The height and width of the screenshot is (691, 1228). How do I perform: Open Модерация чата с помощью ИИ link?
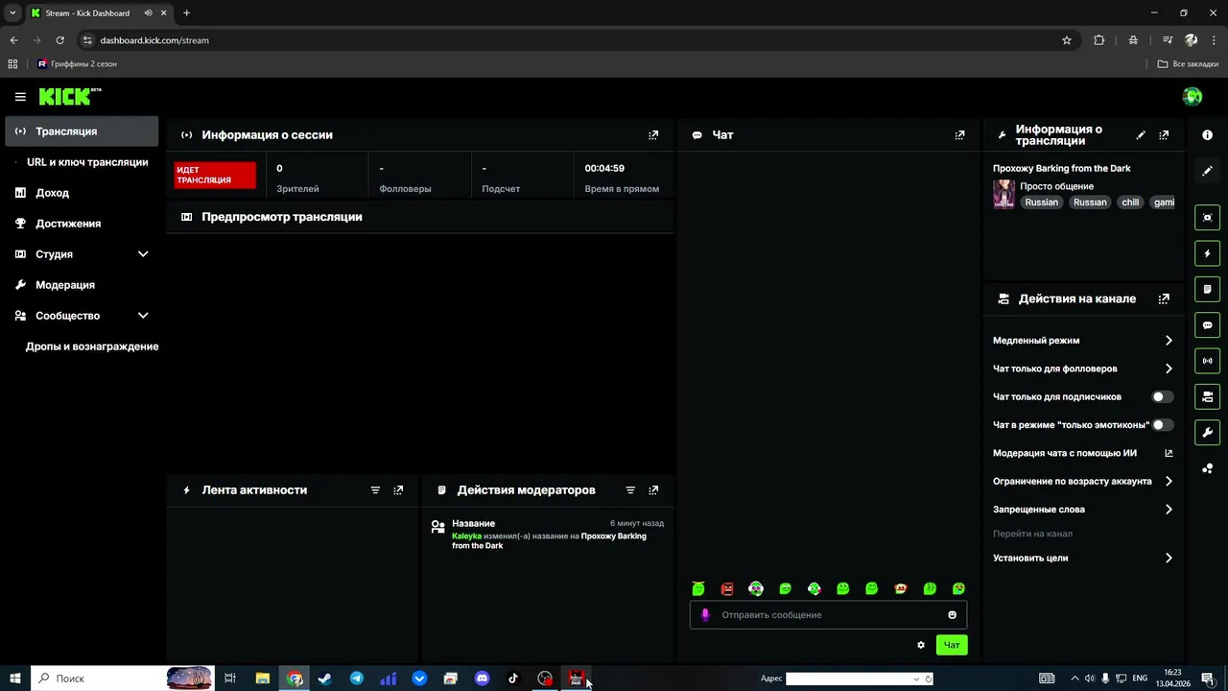[1083, 453]
